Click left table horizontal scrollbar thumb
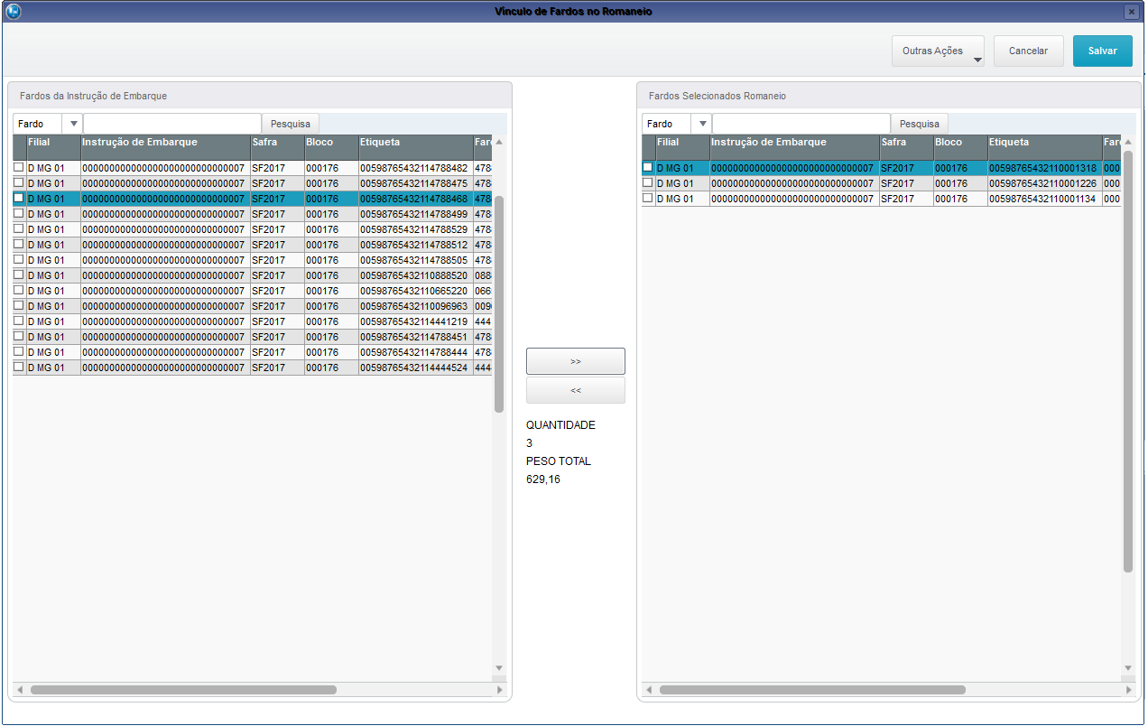This screenshot has height=726, width=1148. pos(183,690)
